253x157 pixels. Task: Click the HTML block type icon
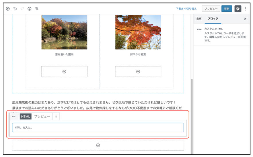point(14,116)
